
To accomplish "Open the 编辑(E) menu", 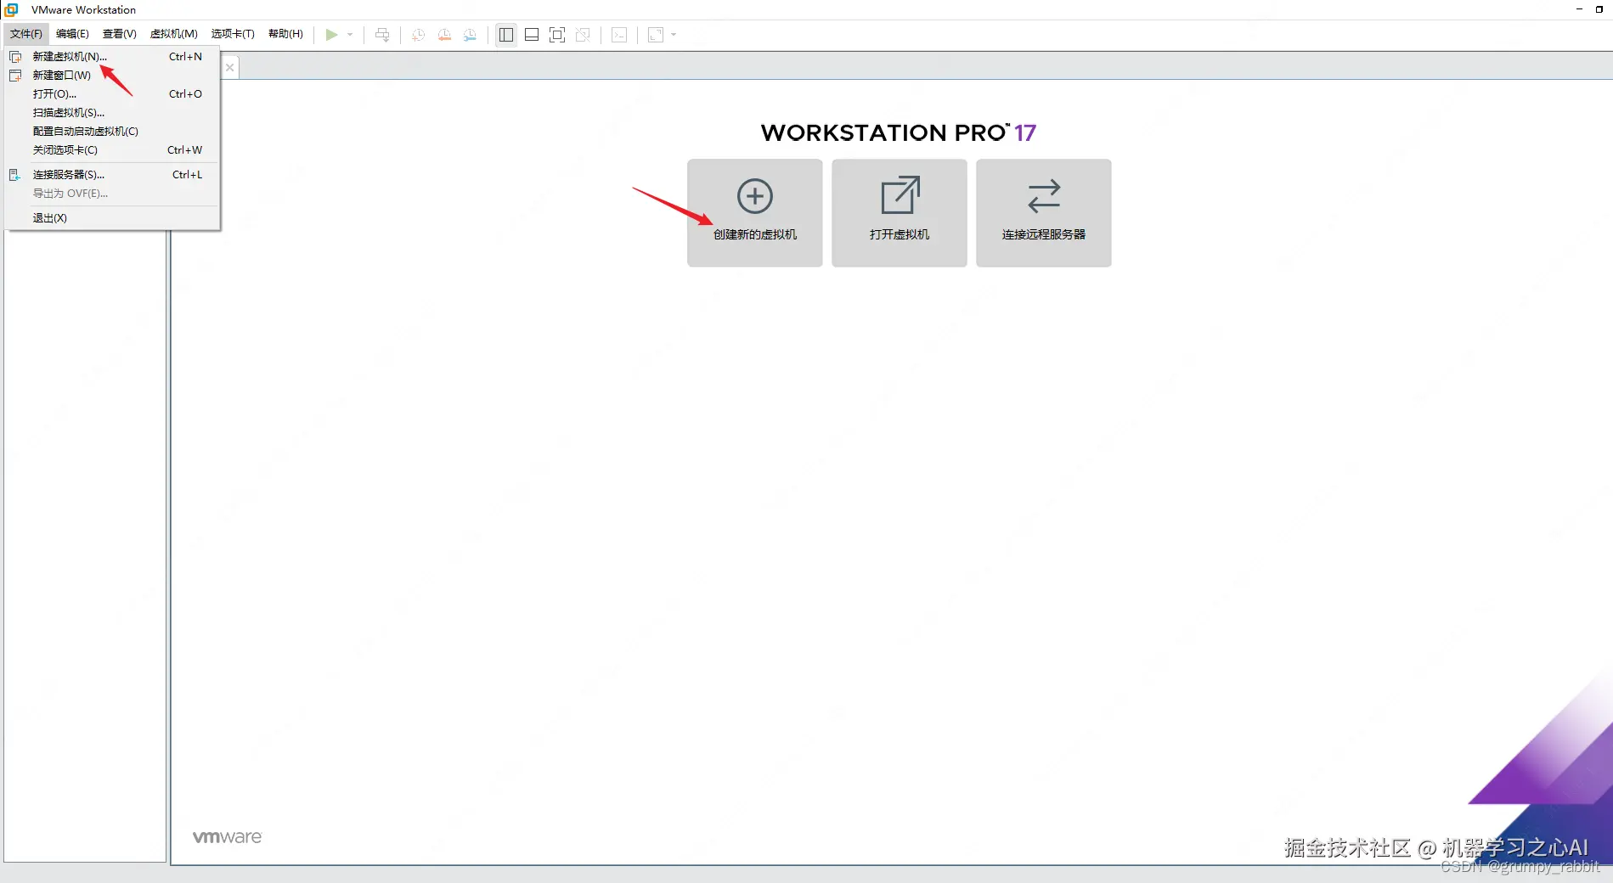I will 72,34.
